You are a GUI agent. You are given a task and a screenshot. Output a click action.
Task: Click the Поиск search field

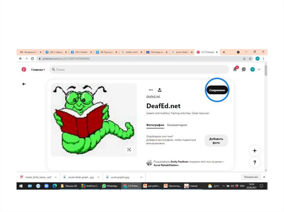(x=139, y=70)
